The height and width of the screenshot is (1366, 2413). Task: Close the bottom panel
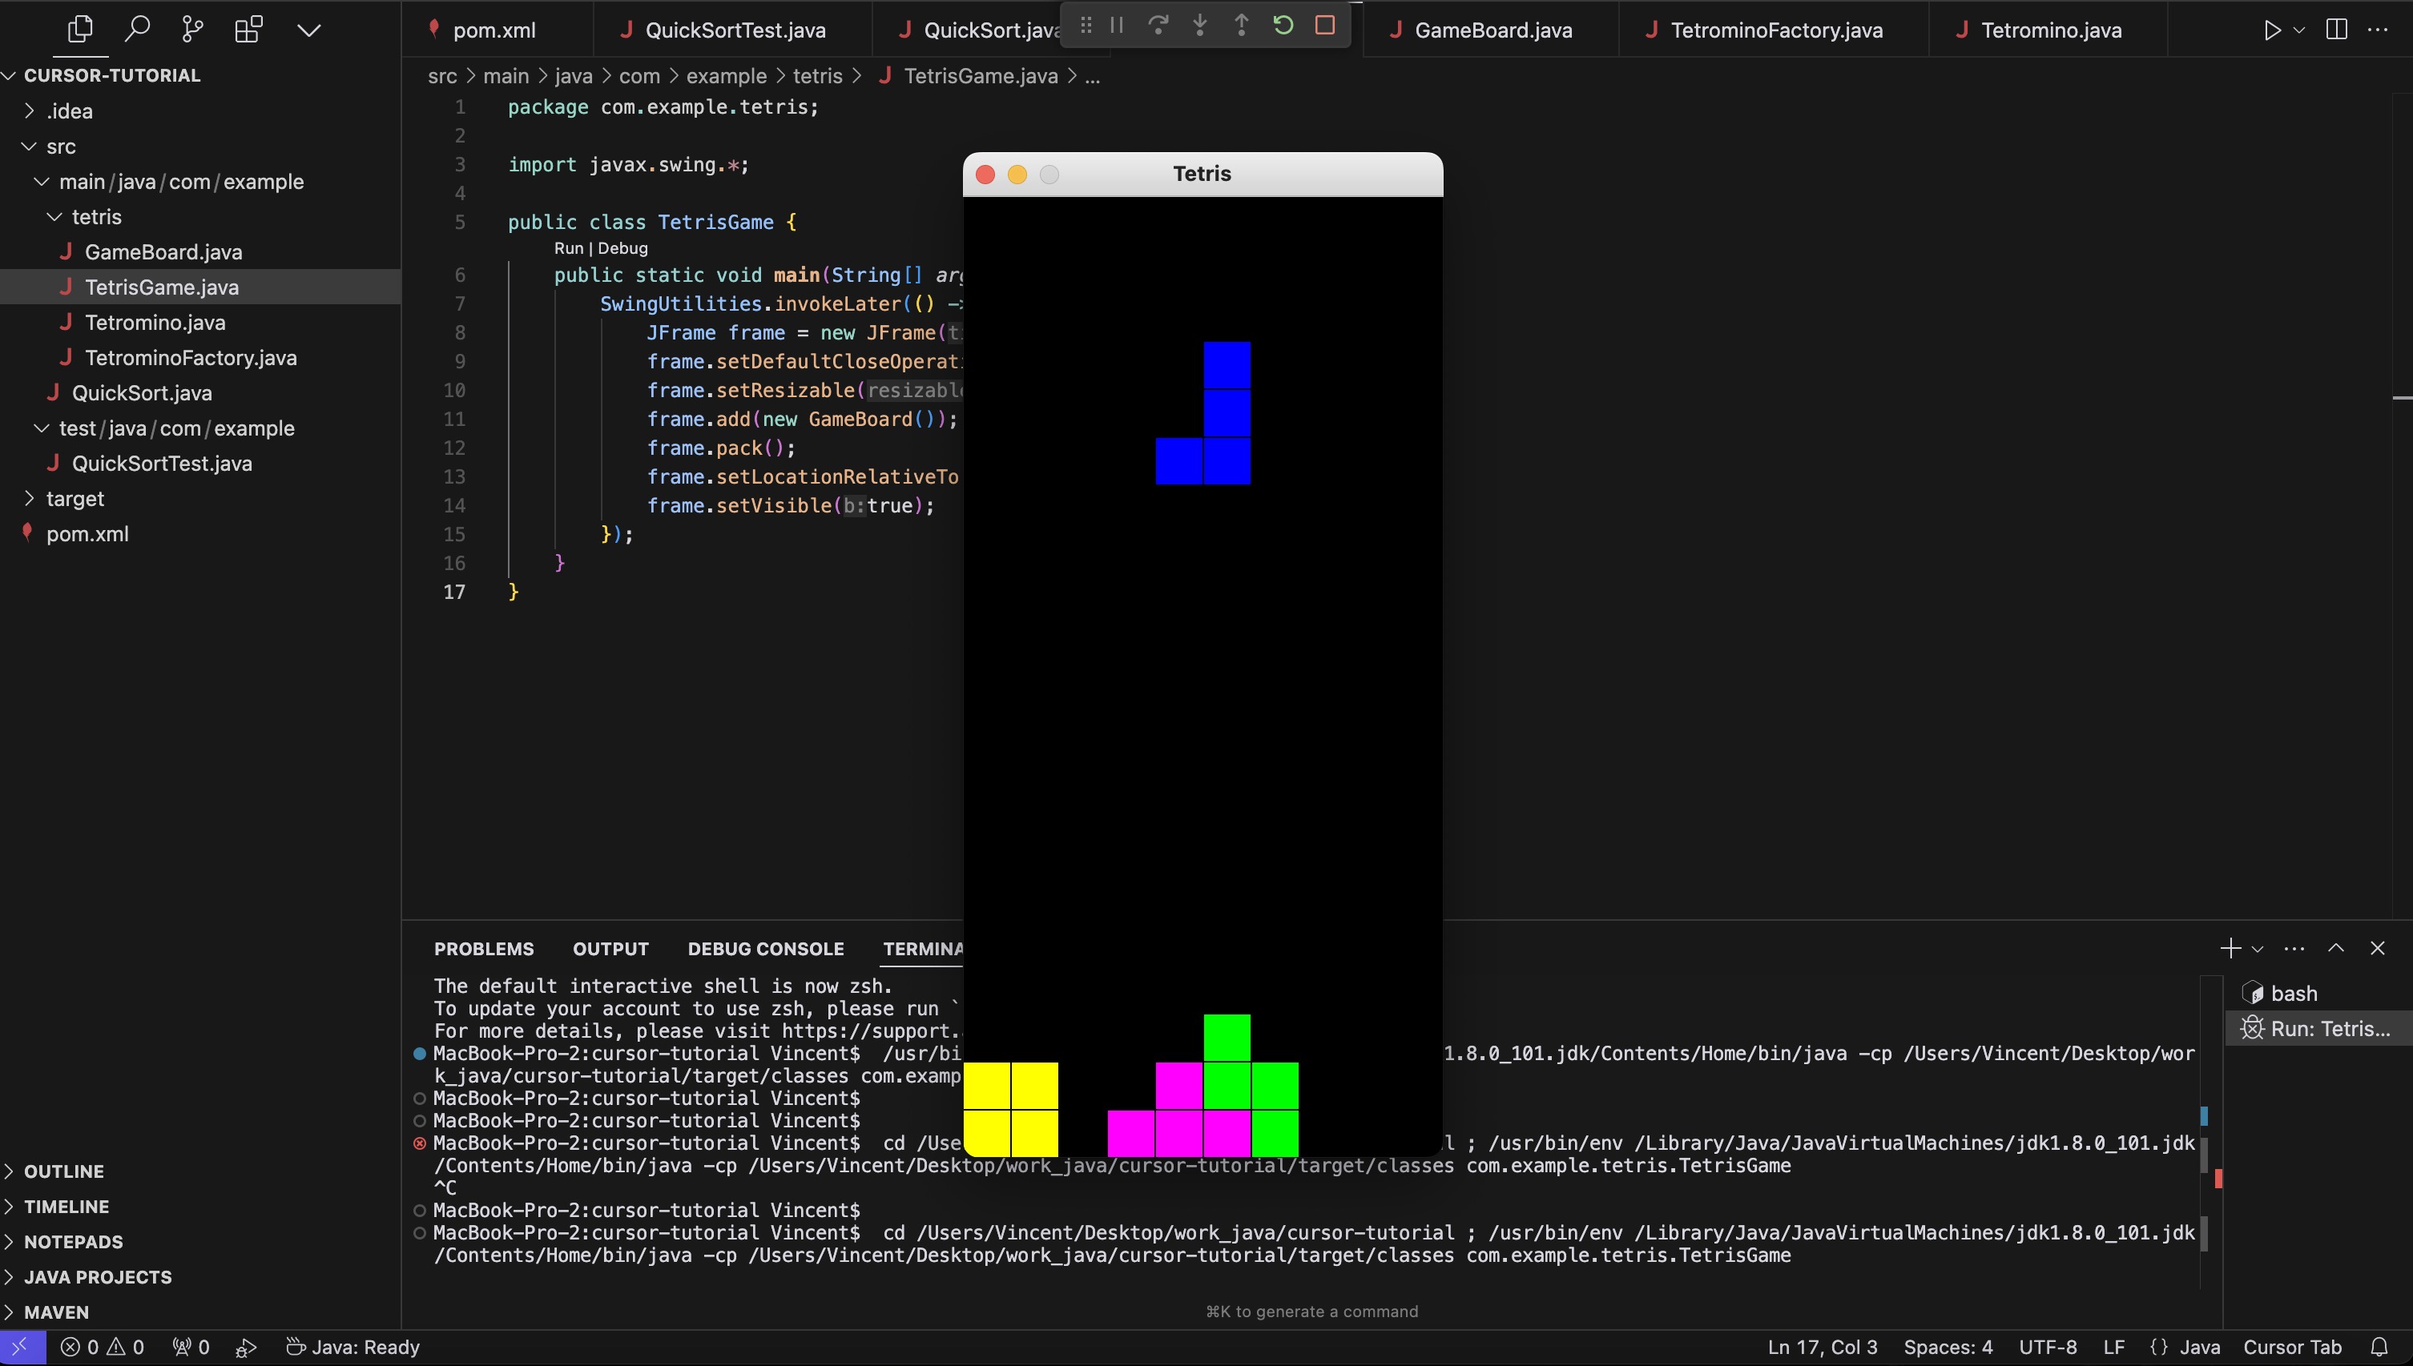click(x=2377, y=949)
